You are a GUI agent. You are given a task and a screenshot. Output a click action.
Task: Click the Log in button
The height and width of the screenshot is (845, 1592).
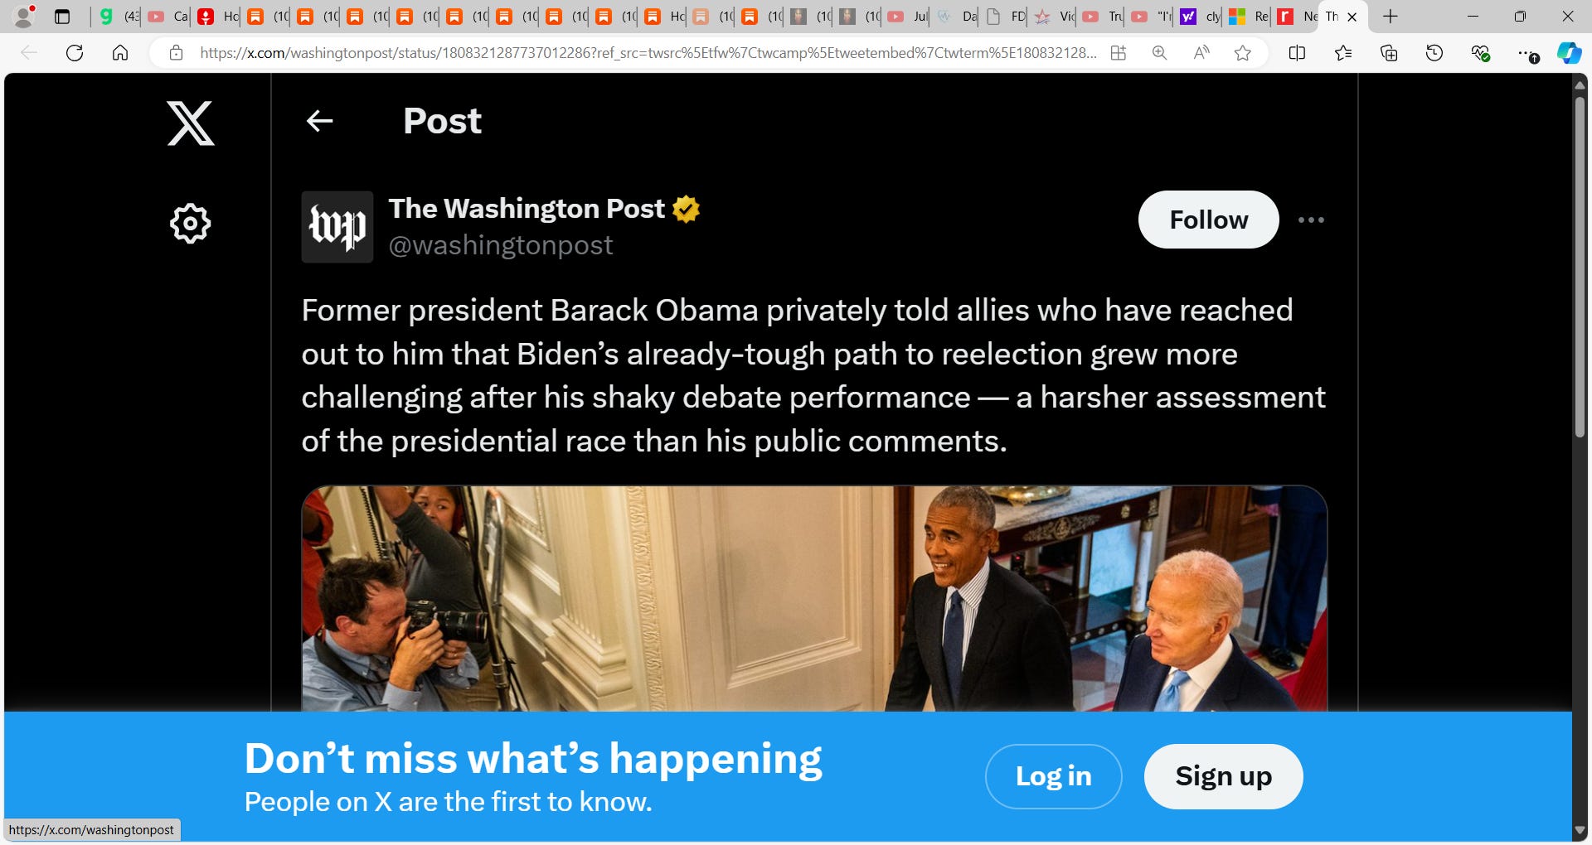[x=1053, y=776]
